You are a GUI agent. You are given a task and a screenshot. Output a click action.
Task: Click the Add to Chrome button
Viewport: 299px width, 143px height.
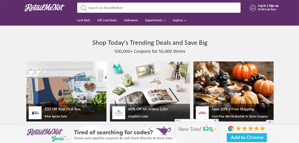click(x=247, y=138)
